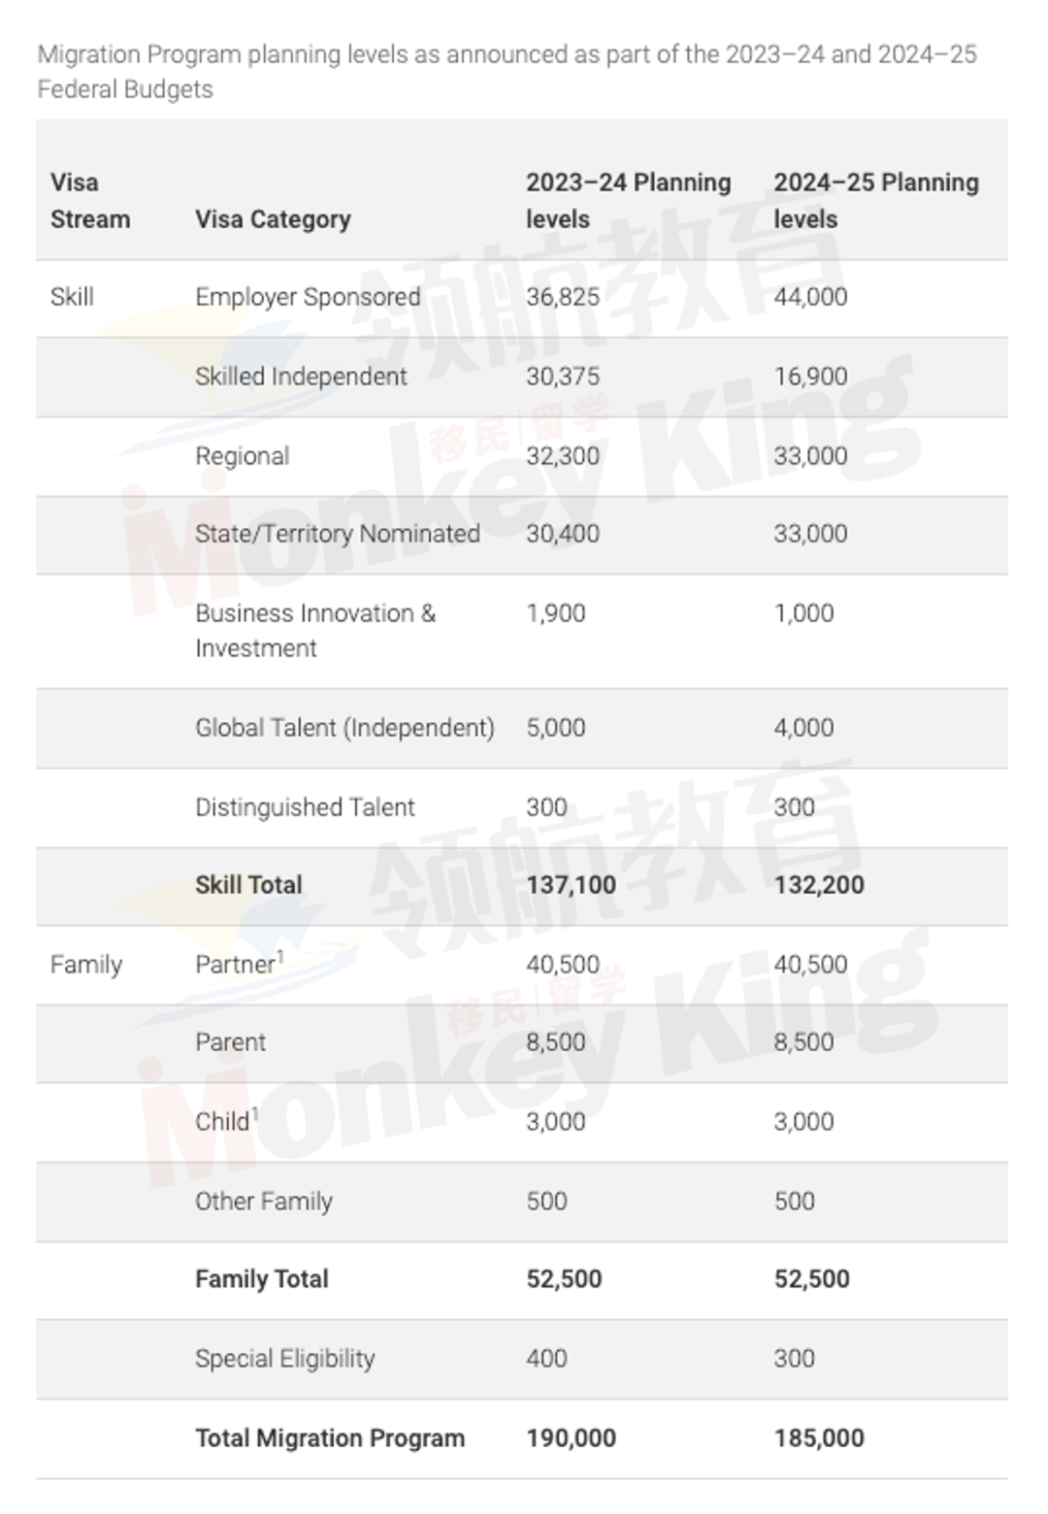Click the Partner footnote superscript 1
This screenshot has width=1048, height=1514.
(280, 957)
